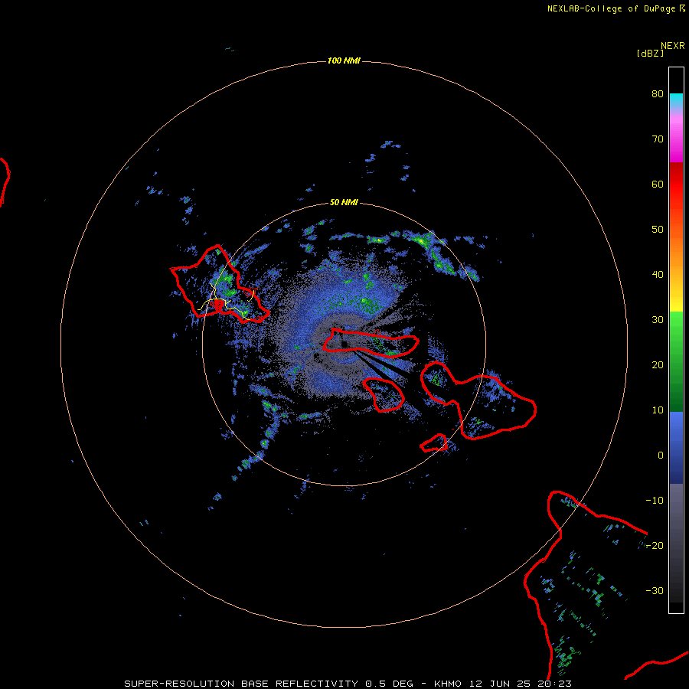Select the -30 value on the dBZ scale

[655, 590]
